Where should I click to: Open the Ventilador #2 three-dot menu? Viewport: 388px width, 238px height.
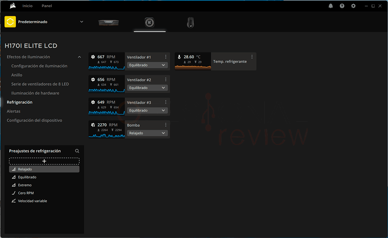[166, 79]
